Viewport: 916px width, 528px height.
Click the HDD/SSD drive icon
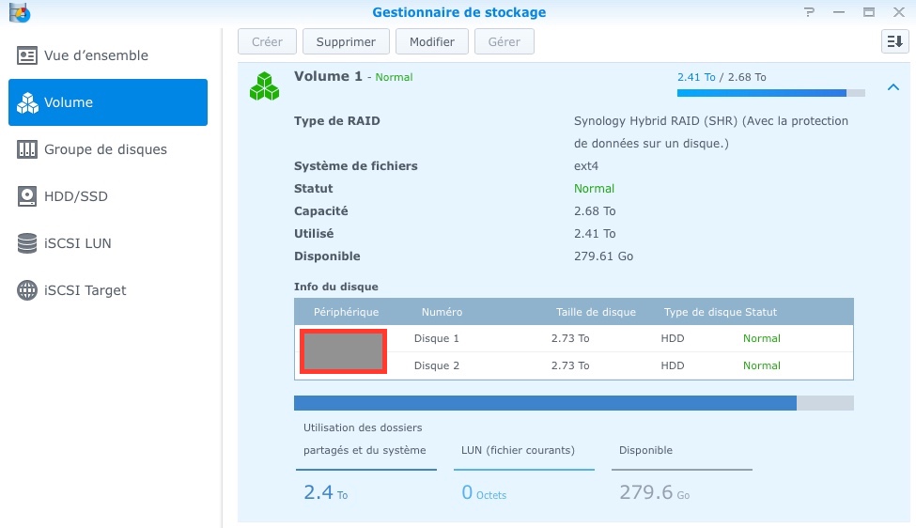tap(27, 196)
